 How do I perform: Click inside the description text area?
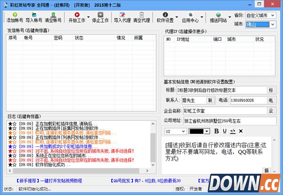click(216, 155)
